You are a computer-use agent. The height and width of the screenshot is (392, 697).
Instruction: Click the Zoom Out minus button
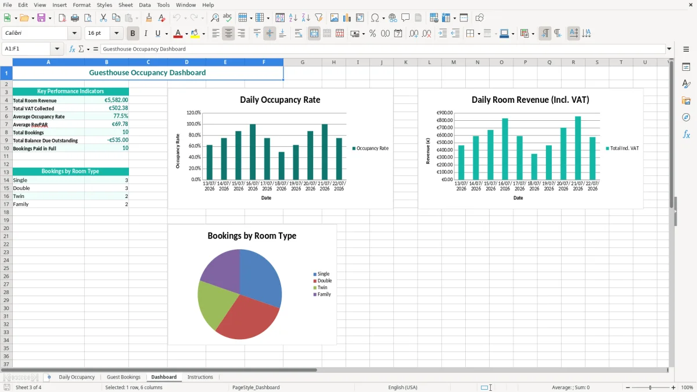tap(628, 387)
